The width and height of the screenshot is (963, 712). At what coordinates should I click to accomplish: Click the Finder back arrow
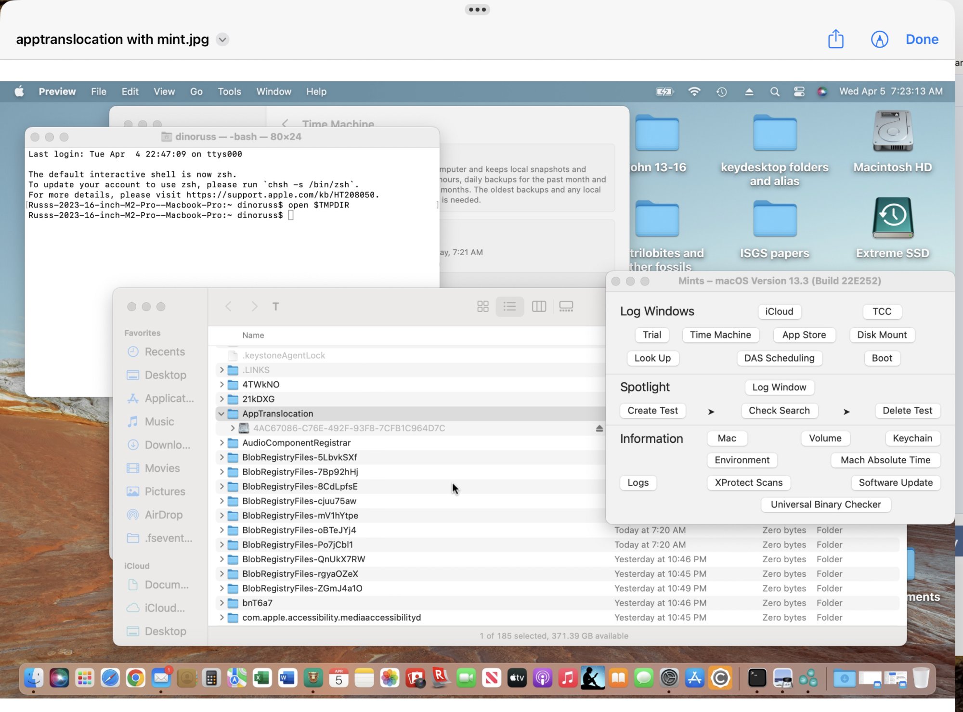(228, 306)
